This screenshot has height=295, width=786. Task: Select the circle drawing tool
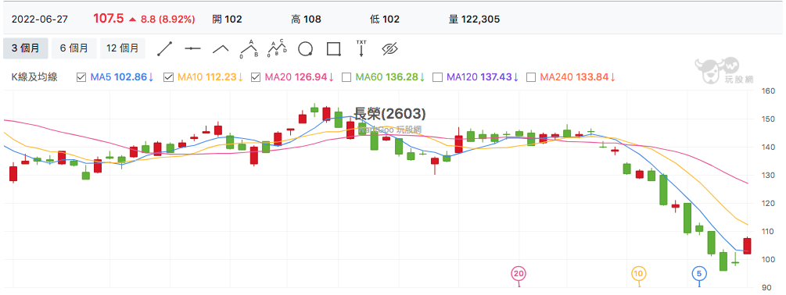point(305,48)
